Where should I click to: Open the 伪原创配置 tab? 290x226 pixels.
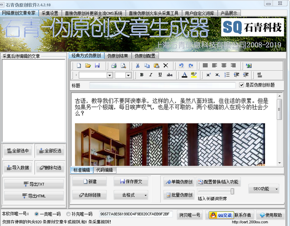(145, 56)
